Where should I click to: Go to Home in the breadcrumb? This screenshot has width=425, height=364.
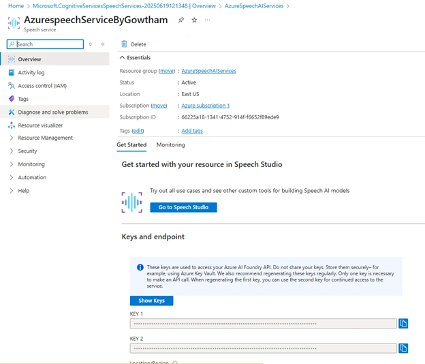(x=16, y=6)
